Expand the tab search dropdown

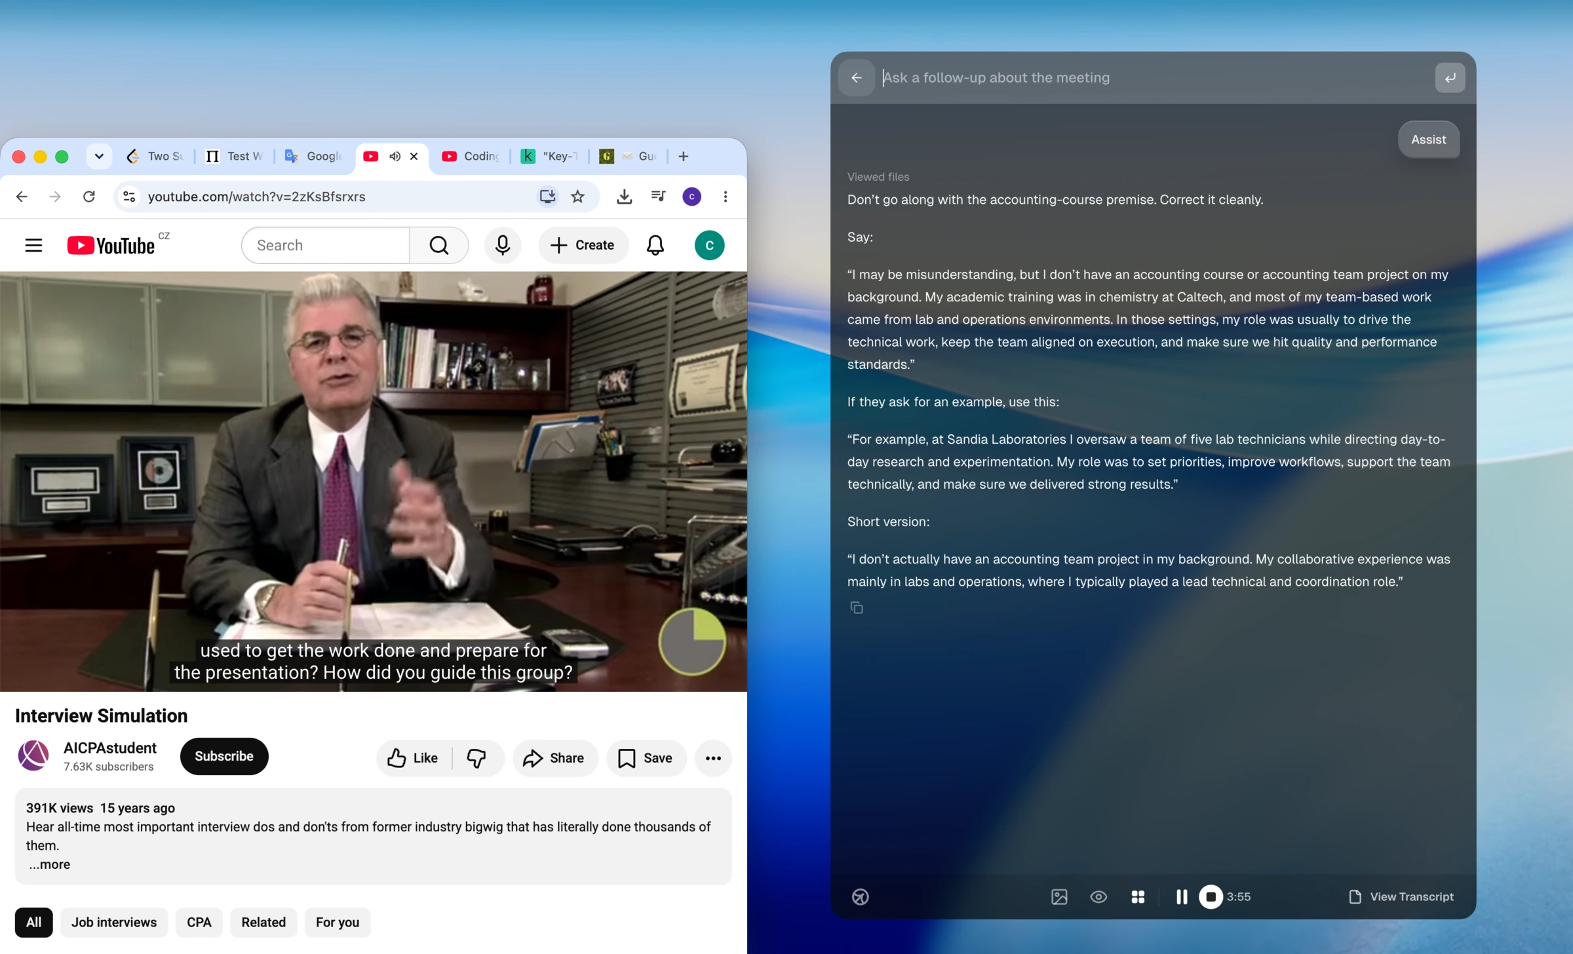point(99,156)
